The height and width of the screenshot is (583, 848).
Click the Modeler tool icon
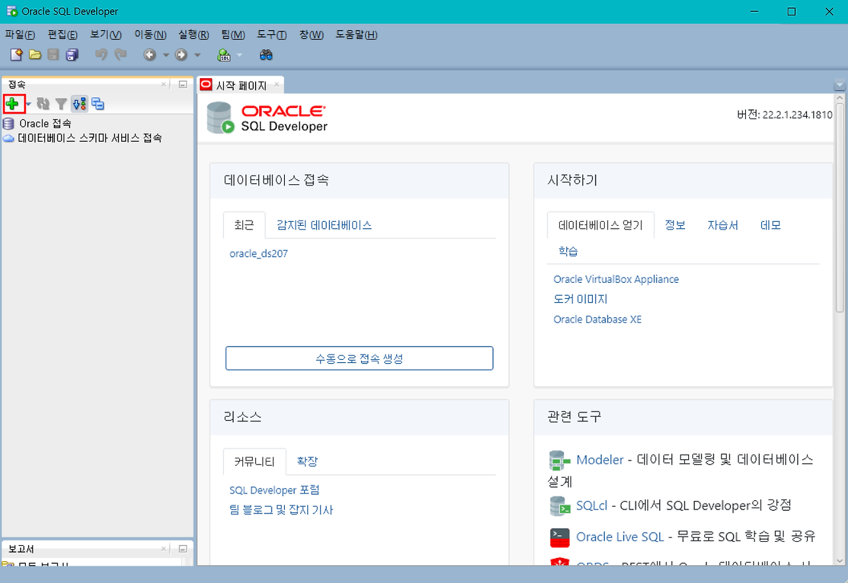click(x=560, y=460)
